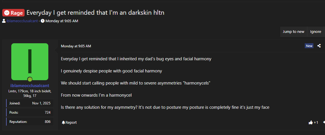325x135 pixels.
Task: Click the clock icon beside the thread date
Action: point(43,21)
